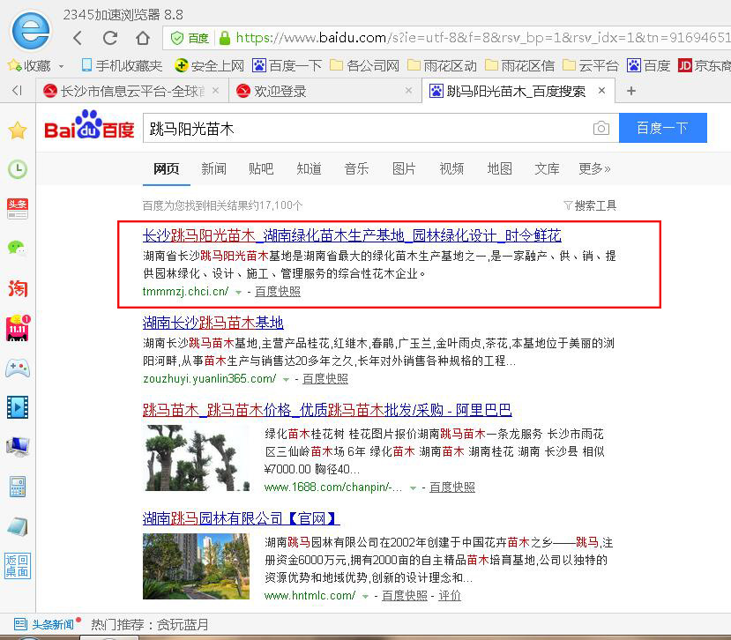The height and width of the screenshot is (640, 731).
Task: Click the browser back arrow
Action: (x=78, y=38)
